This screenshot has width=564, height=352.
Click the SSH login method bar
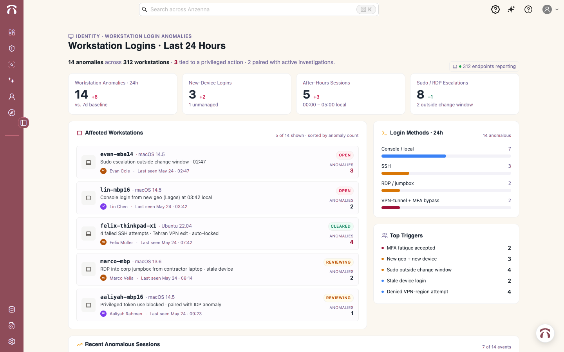coord(446,173)
